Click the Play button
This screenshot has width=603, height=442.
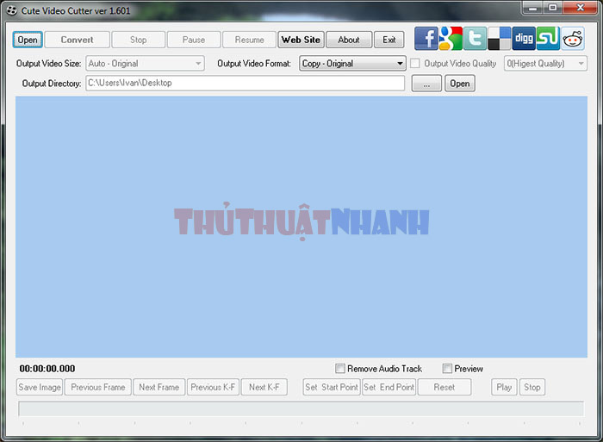click(x=504, y=387)
